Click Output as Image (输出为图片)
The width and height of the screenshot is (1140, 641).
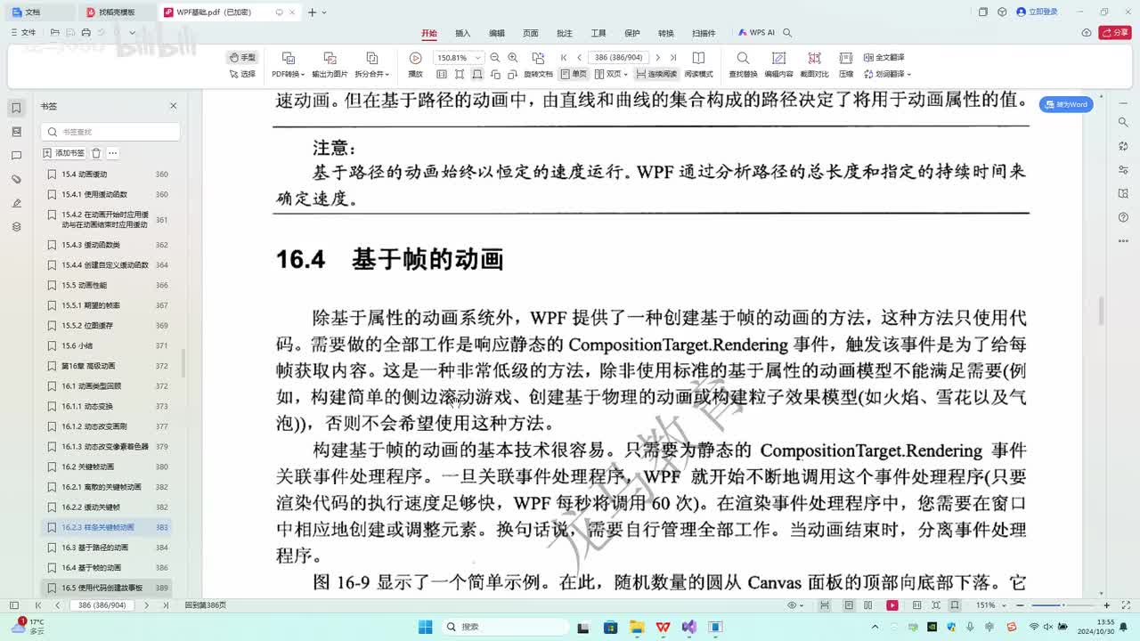pos(330,64)
